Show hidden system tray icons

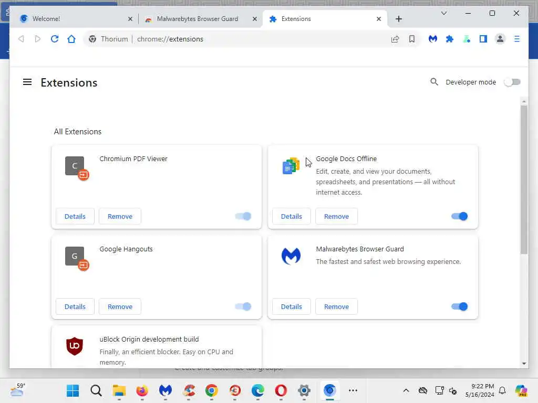pyautogui.click(x=406, y=390)
